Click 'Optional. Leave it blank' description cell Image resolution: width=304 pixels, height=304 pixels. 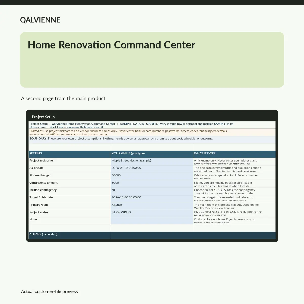pyautogui.click(x=234, y=220)
